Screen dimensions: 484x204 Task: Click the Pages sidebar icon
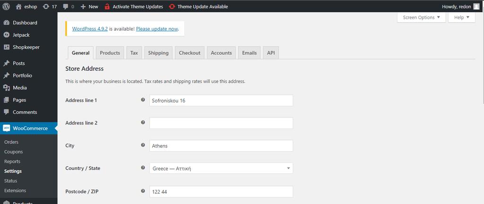pyautogui.click(x=7, y=100)
